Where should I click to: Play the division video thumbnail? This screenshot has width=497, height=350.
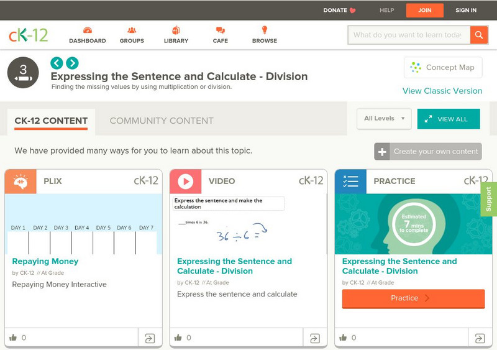coord(248,224)
